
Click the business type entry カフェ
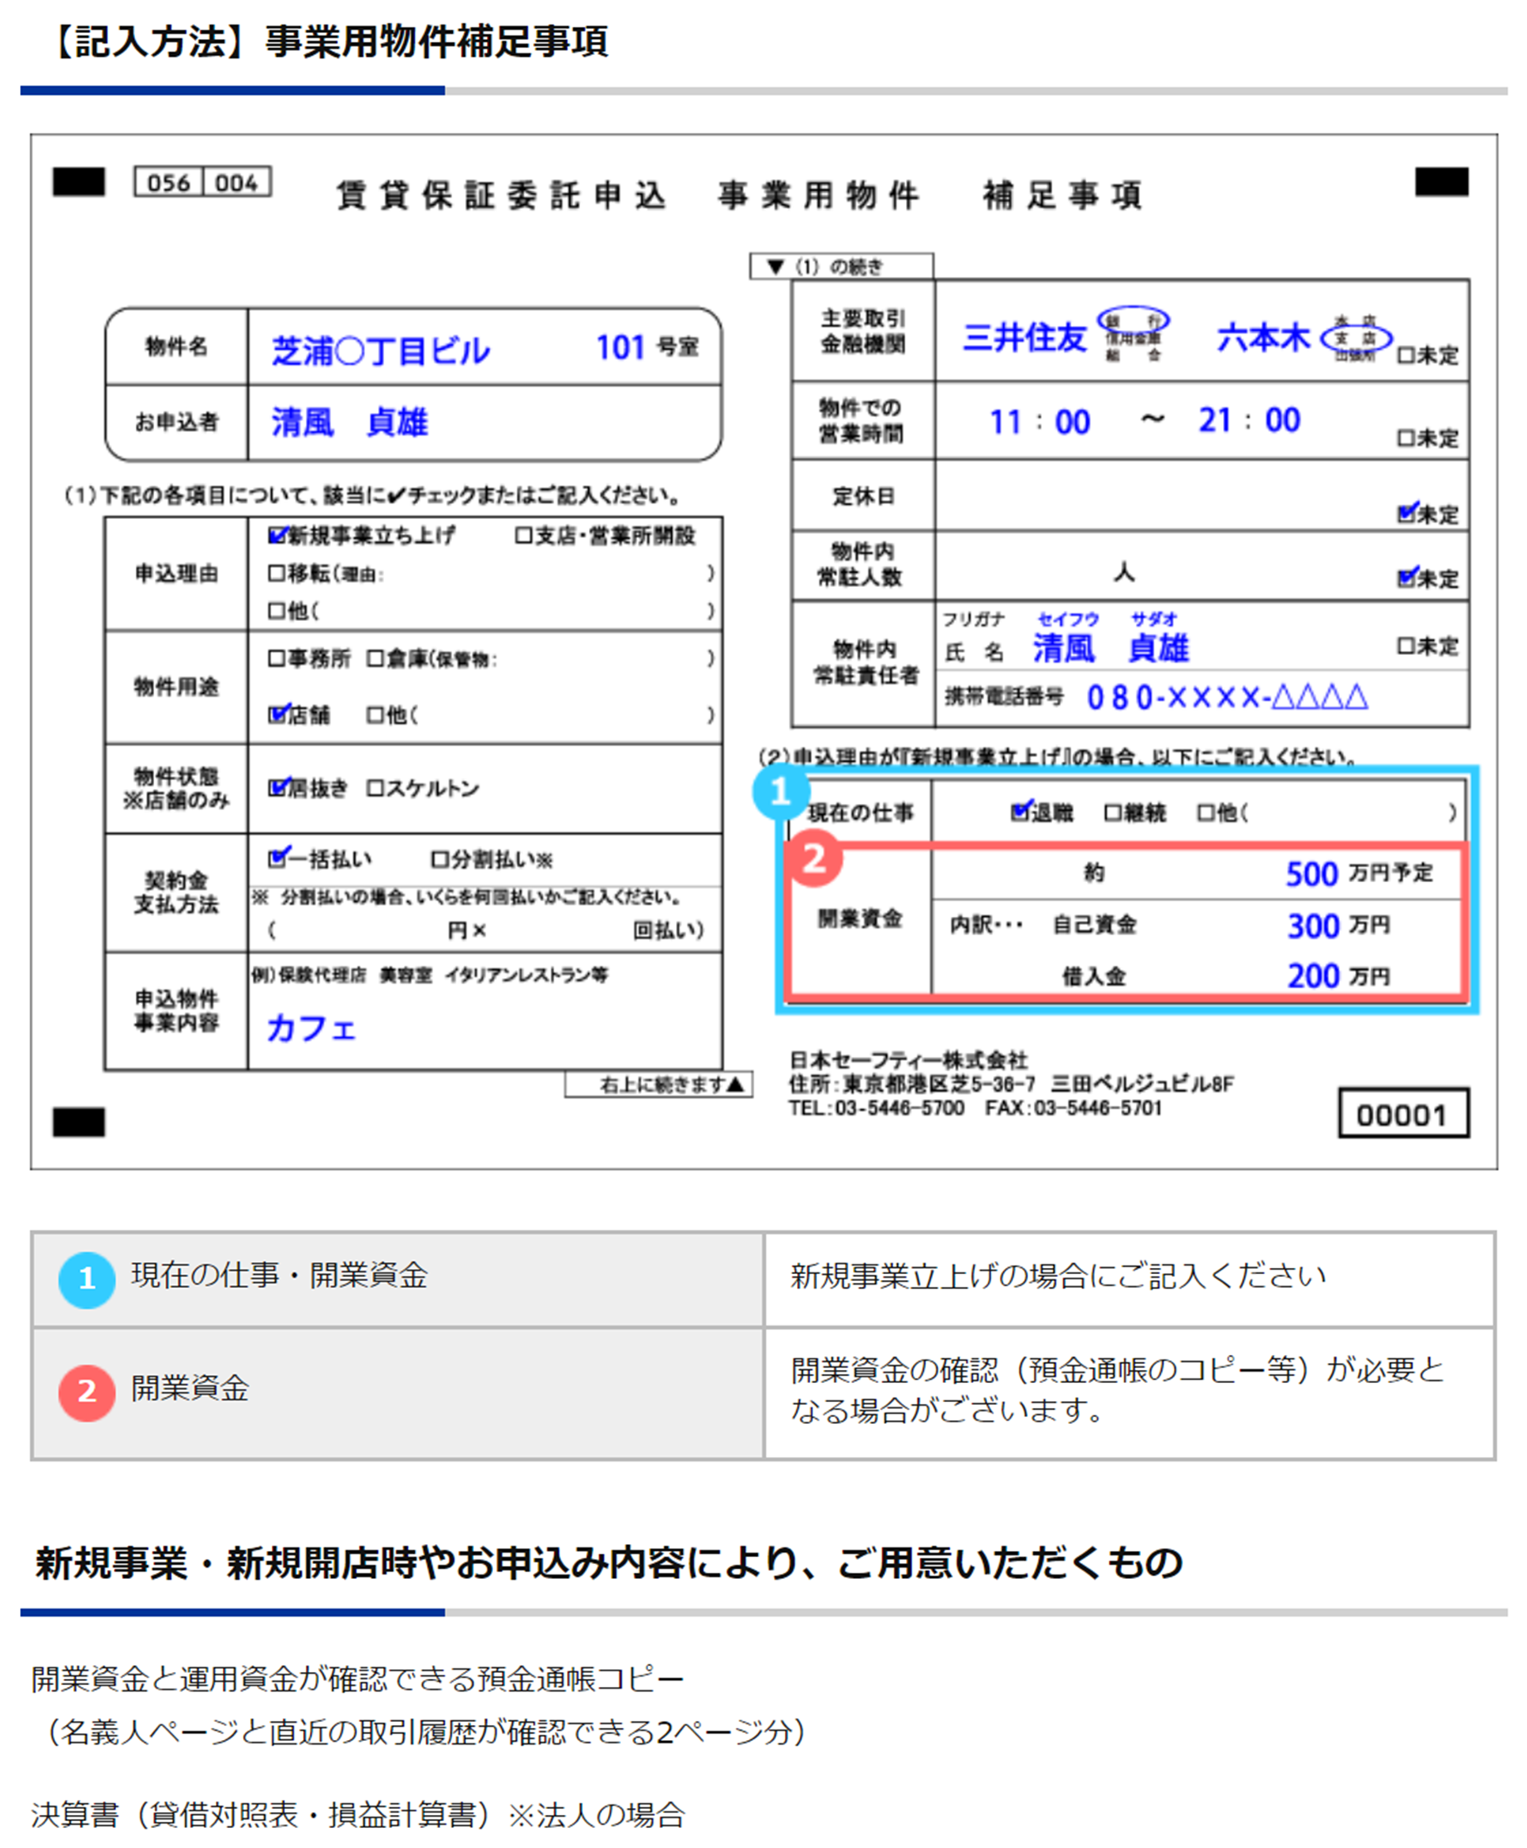[311, 1027]
